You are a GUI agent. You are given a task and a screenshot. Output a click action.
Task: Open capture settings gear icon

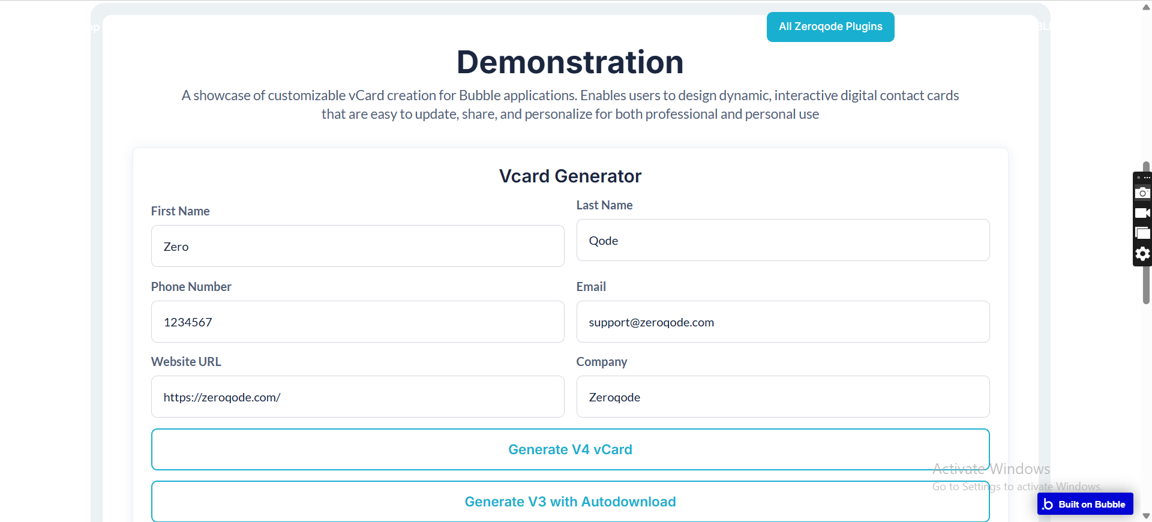(x=1142, y=254)
